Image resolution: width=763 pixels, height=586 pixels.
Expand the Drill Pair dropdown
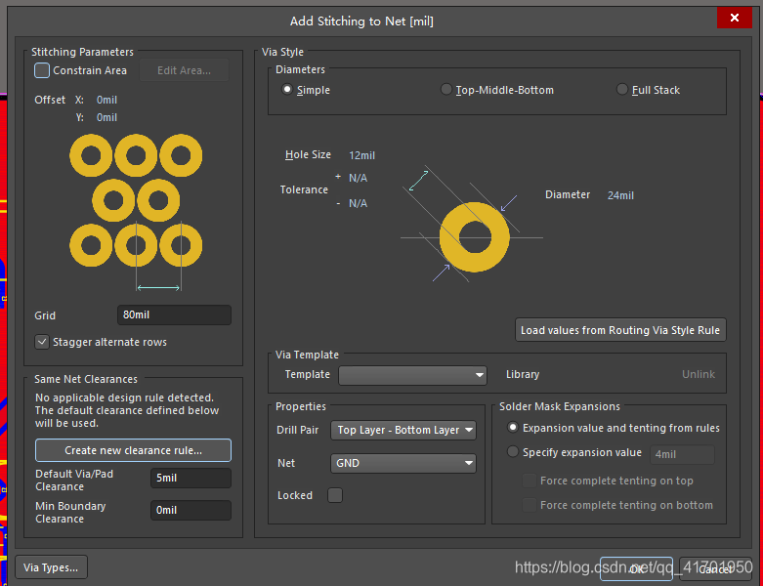403,430
